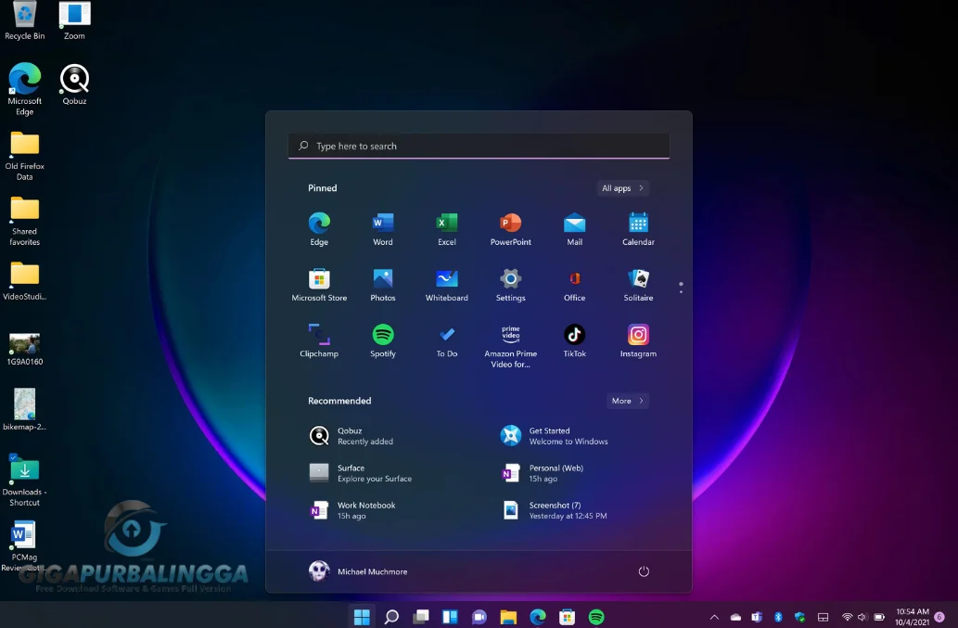958x628 pixels.
Task: Click the volume speaker tray icon
Action: pyautogui.click(x=862, y=617)
